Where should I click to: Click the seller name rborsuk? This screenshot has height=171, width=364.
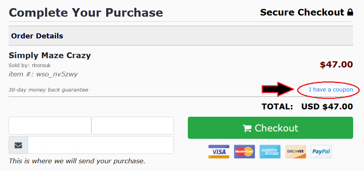coord(41,66)
